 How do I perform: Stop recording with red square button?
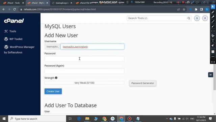pos(183,2)
